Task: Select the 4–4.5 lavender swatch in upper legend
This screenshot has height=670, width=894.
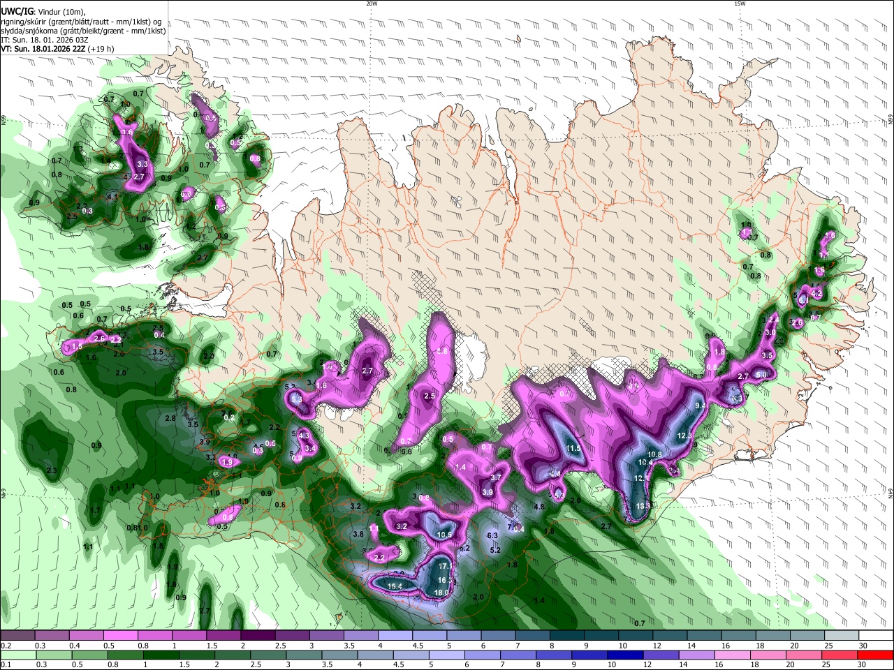Action: 395,636
